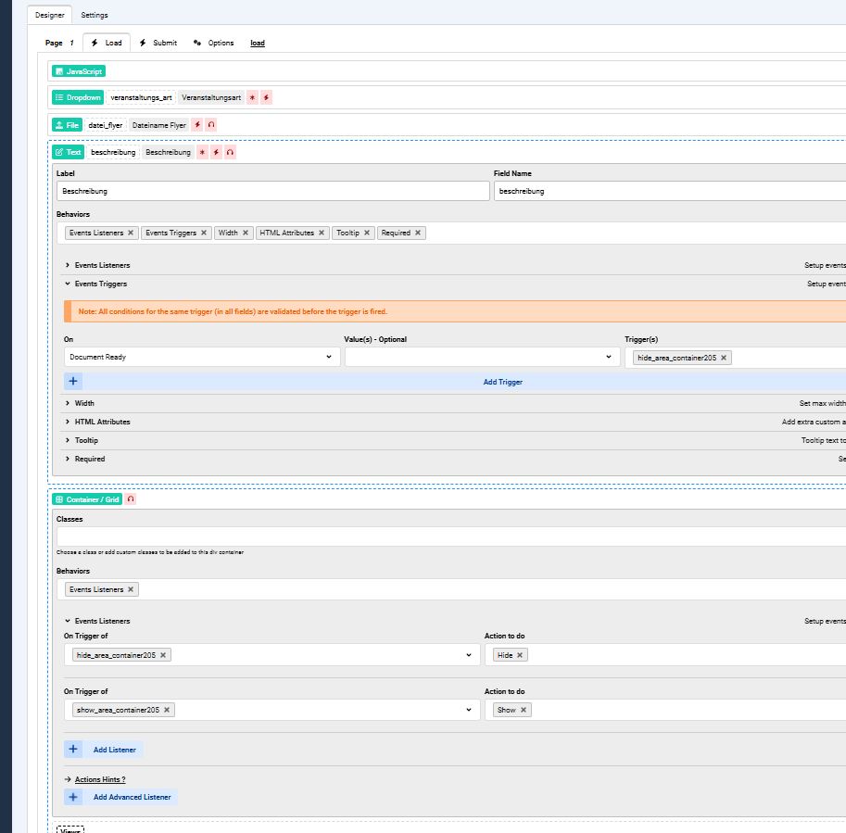Open the Submit event tab

[x=158, y=43]
